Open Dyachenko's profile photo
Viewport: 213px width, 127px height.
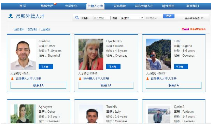click(91, 54)
